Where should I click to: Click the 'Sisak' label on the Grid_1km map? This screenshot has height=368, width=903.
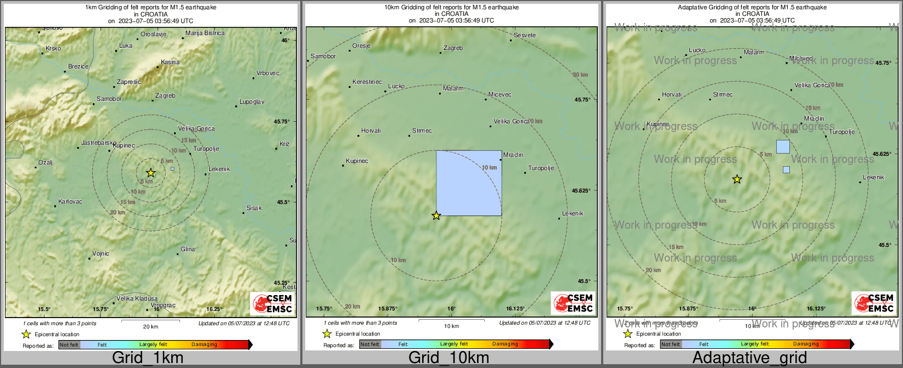(x=254, y=208)
